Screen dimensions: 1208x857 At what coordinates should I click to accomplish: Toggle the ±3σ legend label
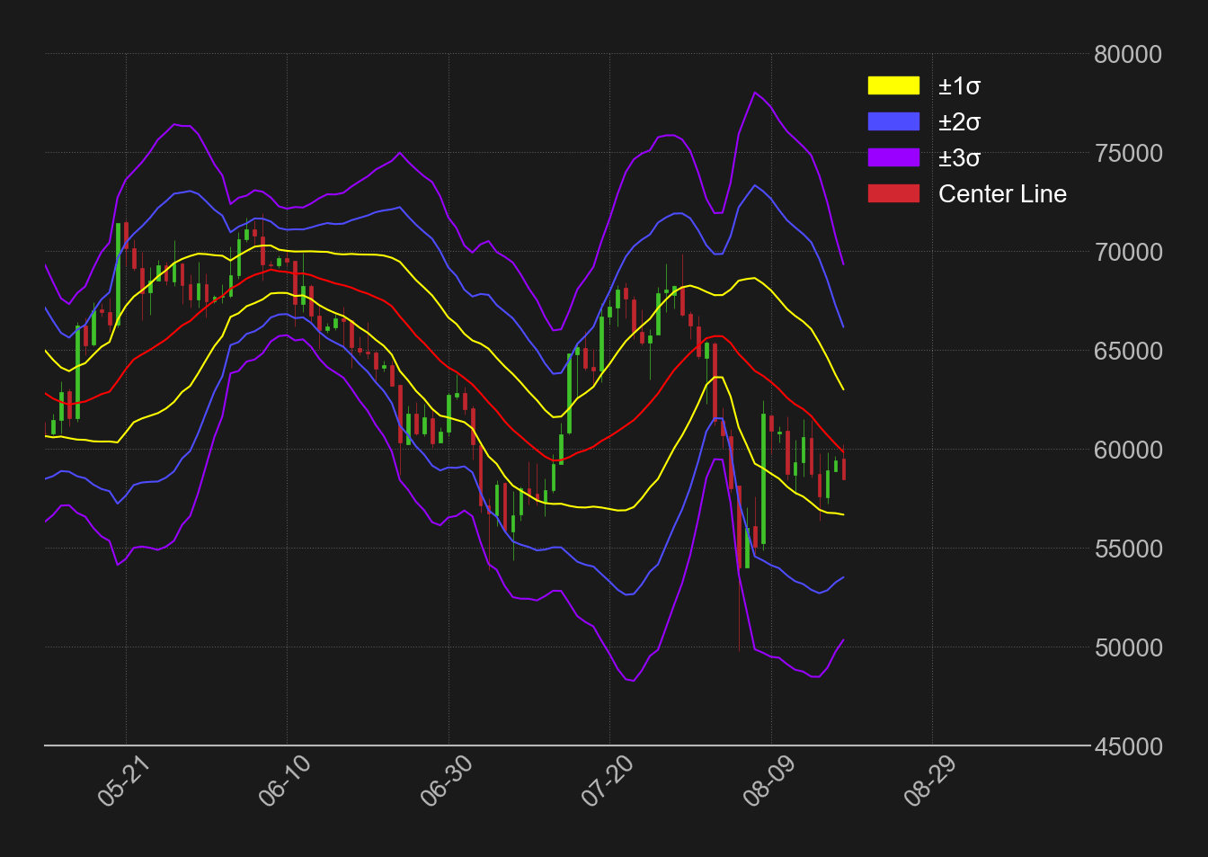[959, 158]
